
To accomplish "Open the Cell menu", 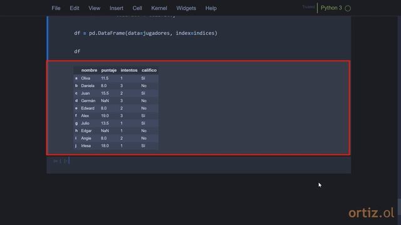I will tap(137, 8).
